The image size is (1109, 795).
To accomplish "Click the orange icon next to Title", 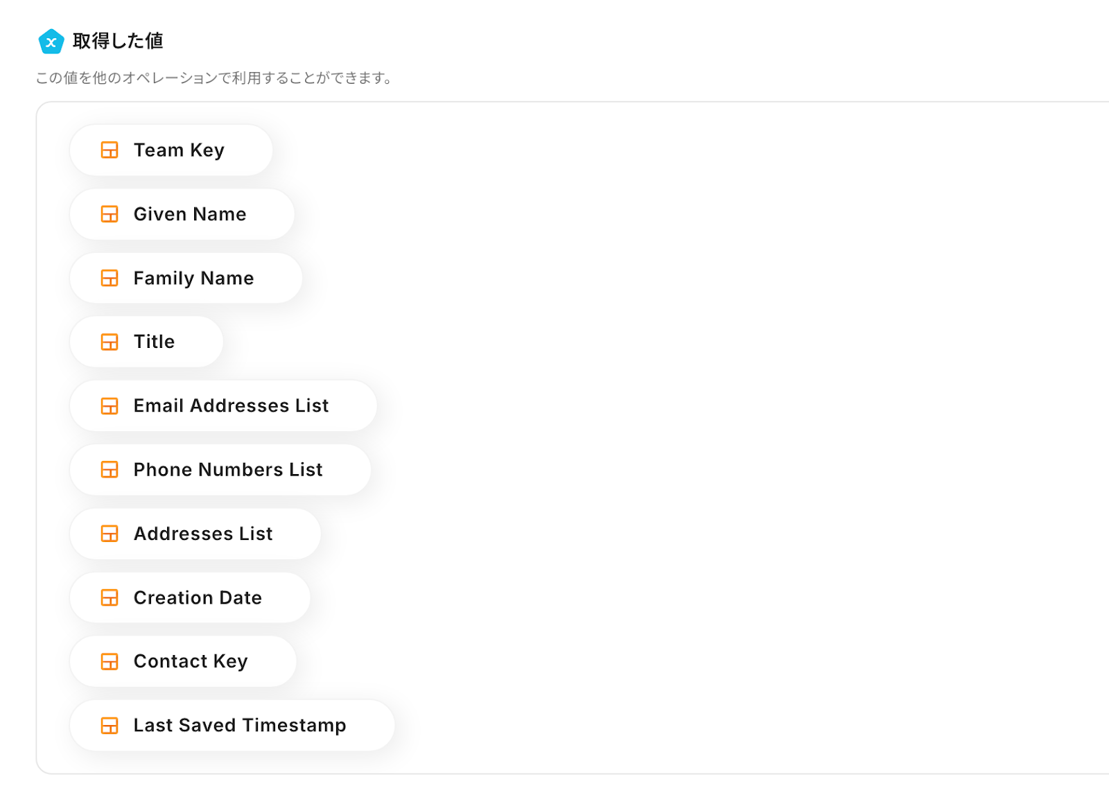I will coord(110,342).
